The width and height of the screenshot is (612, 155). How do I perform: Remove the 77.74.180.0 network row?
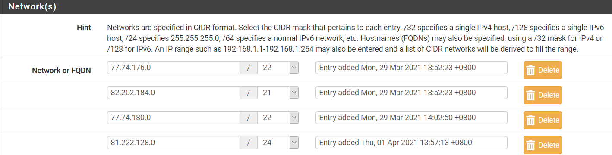tap(543, 120)
